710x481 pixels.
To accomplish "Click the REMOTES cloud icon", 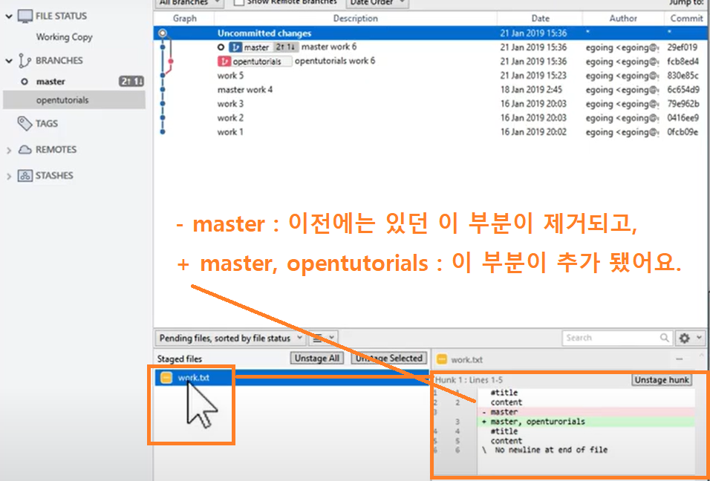I will 25,150.
